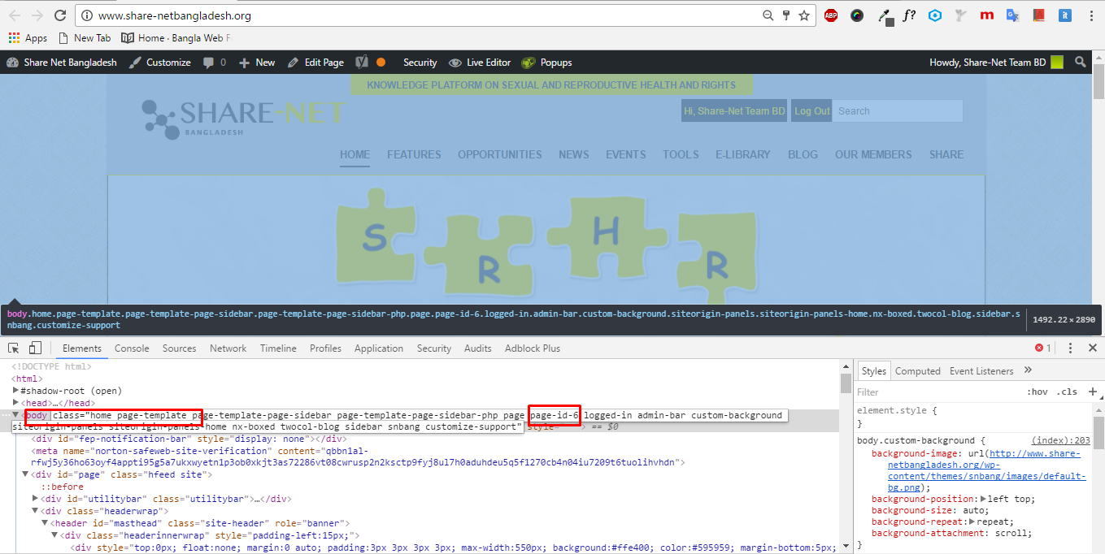
Task: Switch to the Sources tab
Action: point(179,348)
